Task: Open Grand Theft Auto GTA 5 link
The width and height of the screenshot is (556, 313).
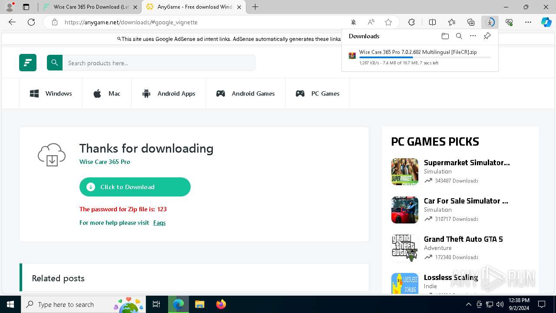Action: 463,239
